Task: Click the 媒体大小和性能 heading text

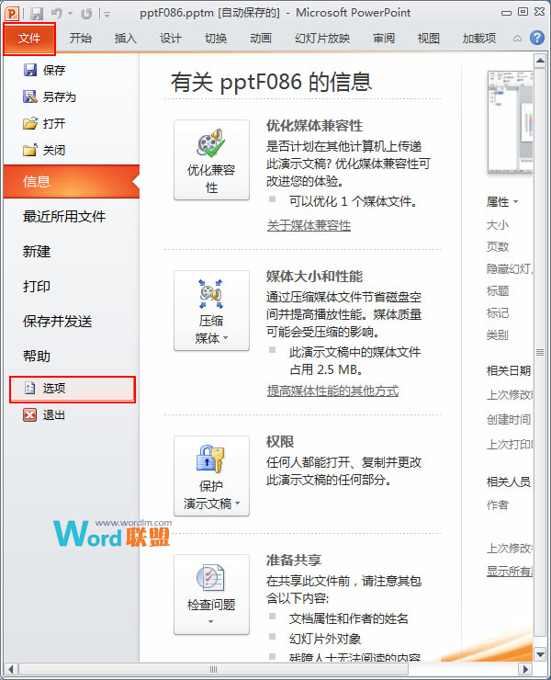Action: (x=314, y=277)
